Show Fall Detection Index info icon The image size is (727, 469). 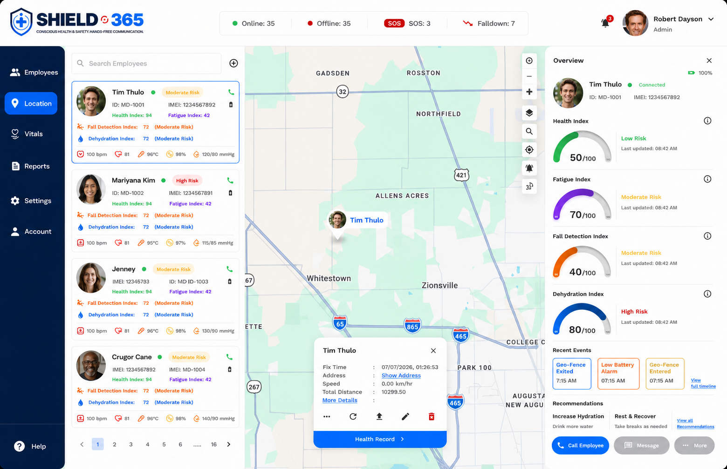pos(707,236)
